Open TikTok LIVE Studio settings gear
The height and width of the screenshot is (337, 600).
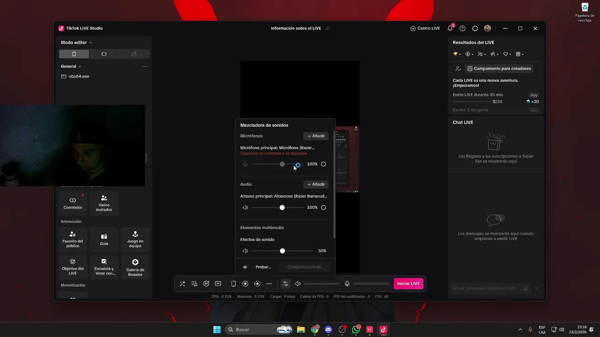[x=475, y=29]
